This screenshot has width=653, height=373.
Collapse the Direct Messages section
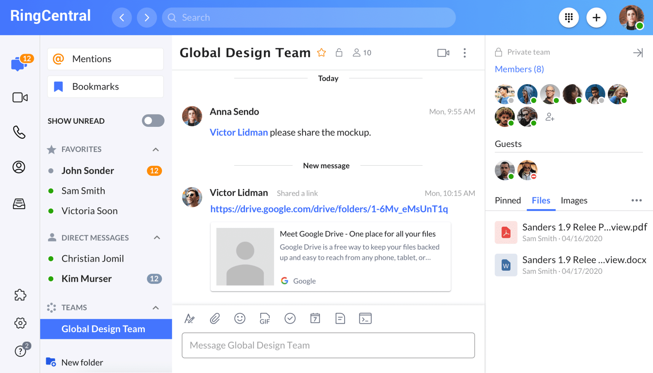tap(157, 237)
